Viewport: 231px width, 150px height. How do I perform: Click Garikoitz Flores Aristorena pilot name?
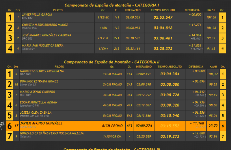42,71
